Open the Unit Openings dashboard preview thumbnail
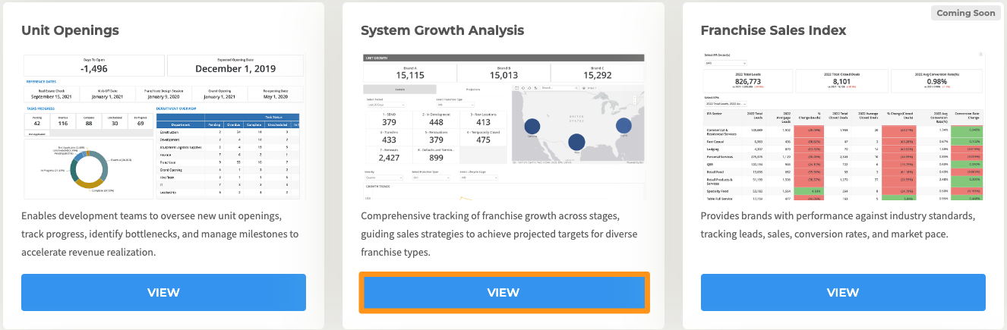 click(x=163, y=126)
